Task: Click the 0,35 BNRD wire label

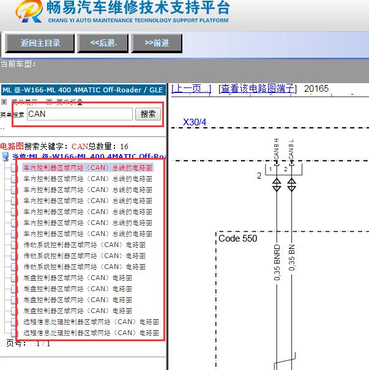Action: pos(277,262)
